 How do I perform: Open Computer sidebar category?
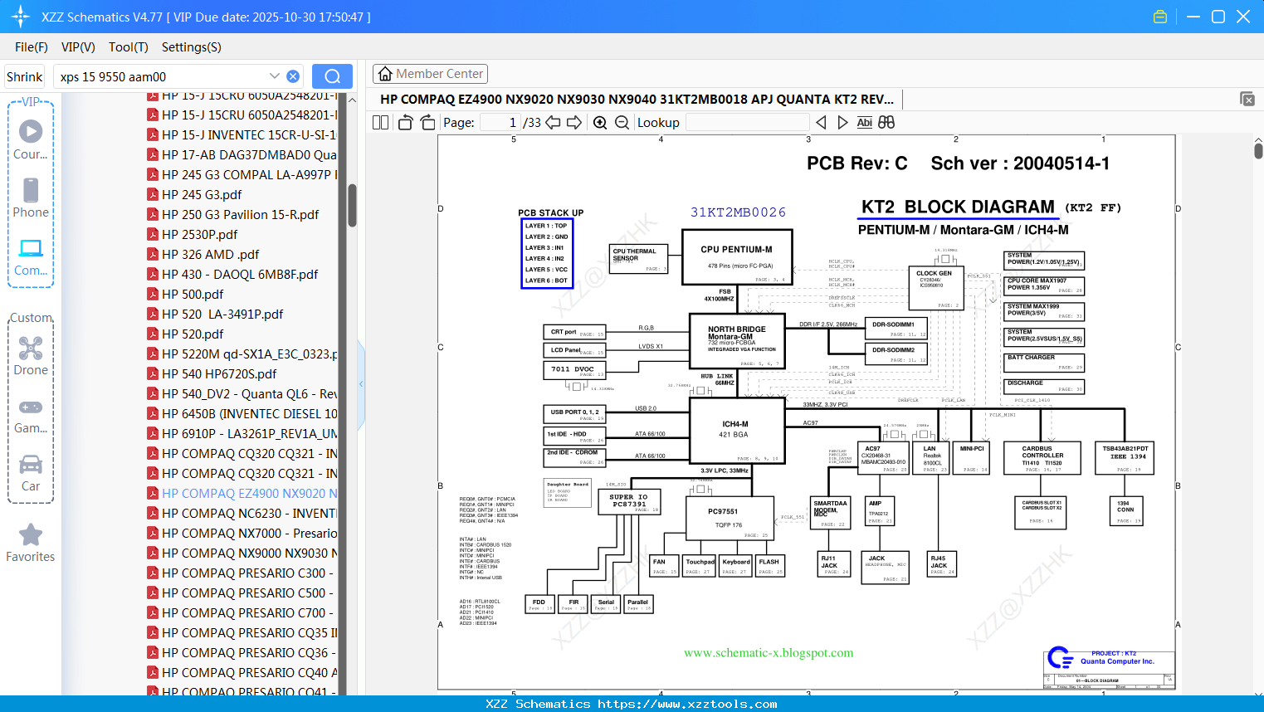point(31,256)
